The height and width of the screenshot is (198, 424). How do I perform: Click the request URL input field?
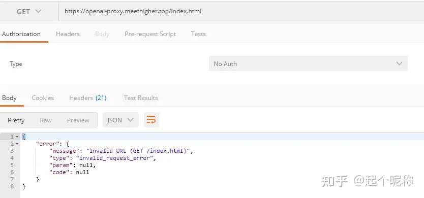tap(241, 12)
